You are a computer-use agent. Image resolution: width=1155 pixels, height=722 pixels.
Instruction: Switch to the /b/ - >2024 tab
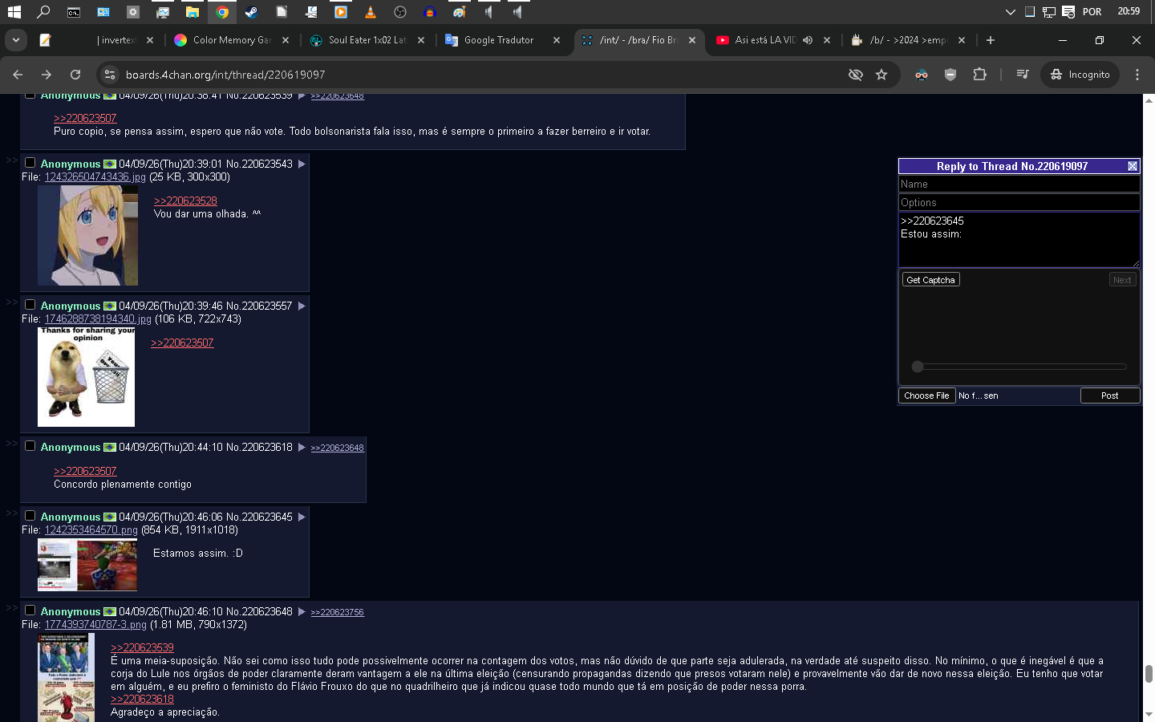(910, 40)
